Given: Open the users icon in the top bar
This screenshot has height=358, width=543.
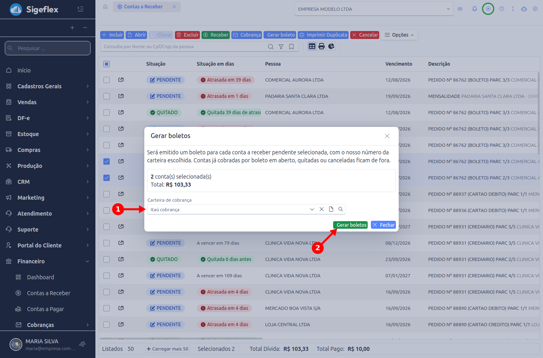Looking at the screenshot, I should pos(460,9).
